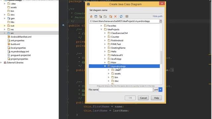Select Hello folder in dialog tree

[114, 52]
